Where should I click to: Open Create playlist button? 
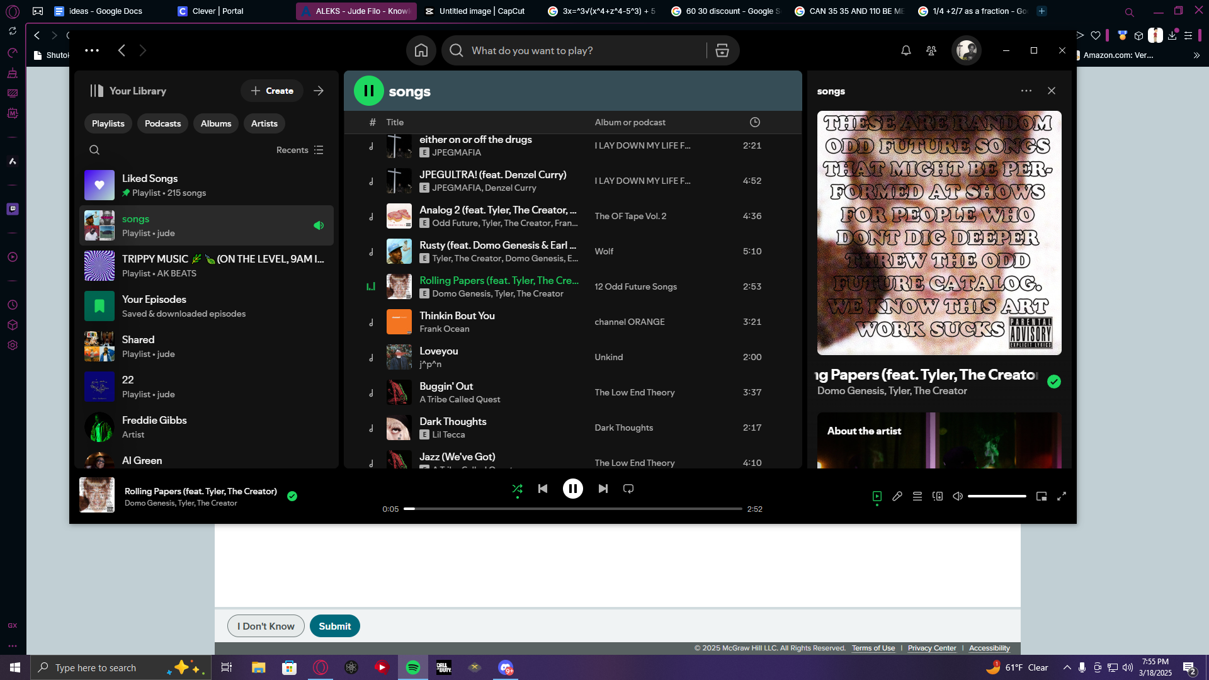tap(272, 91)
